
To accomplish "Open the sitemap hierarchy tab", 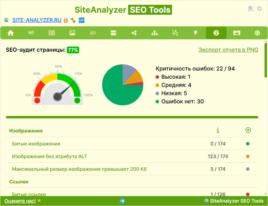I will 155,33.
